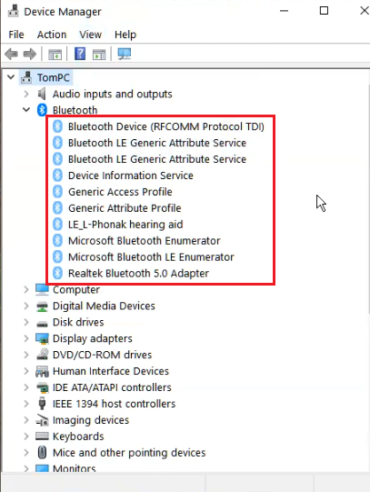Expand Audio inputs and outputs
The height and width of the screenshot is (492, 370).
click(26, 94)
